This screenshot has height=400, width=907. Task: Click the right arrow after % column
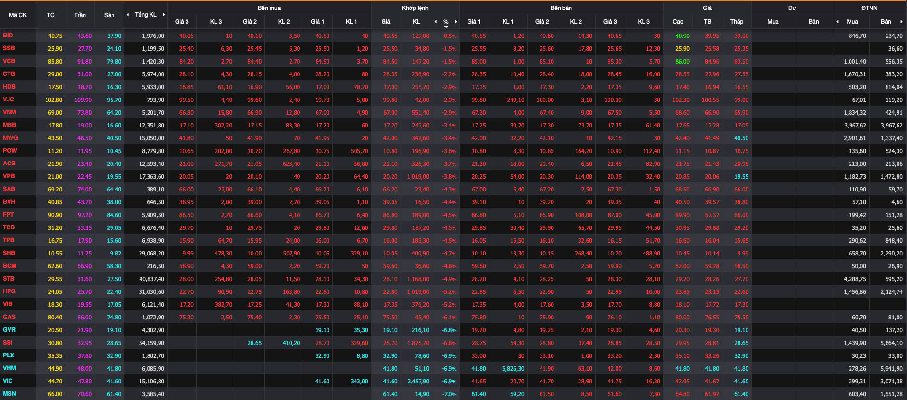[x=456, y=22]
